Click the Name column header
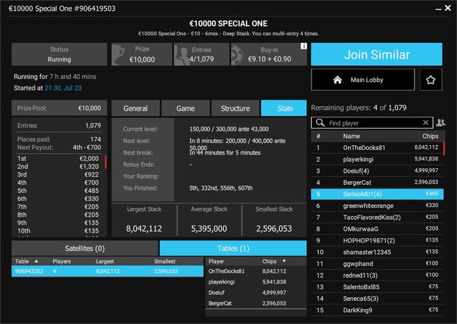 (x=351, y=136)
